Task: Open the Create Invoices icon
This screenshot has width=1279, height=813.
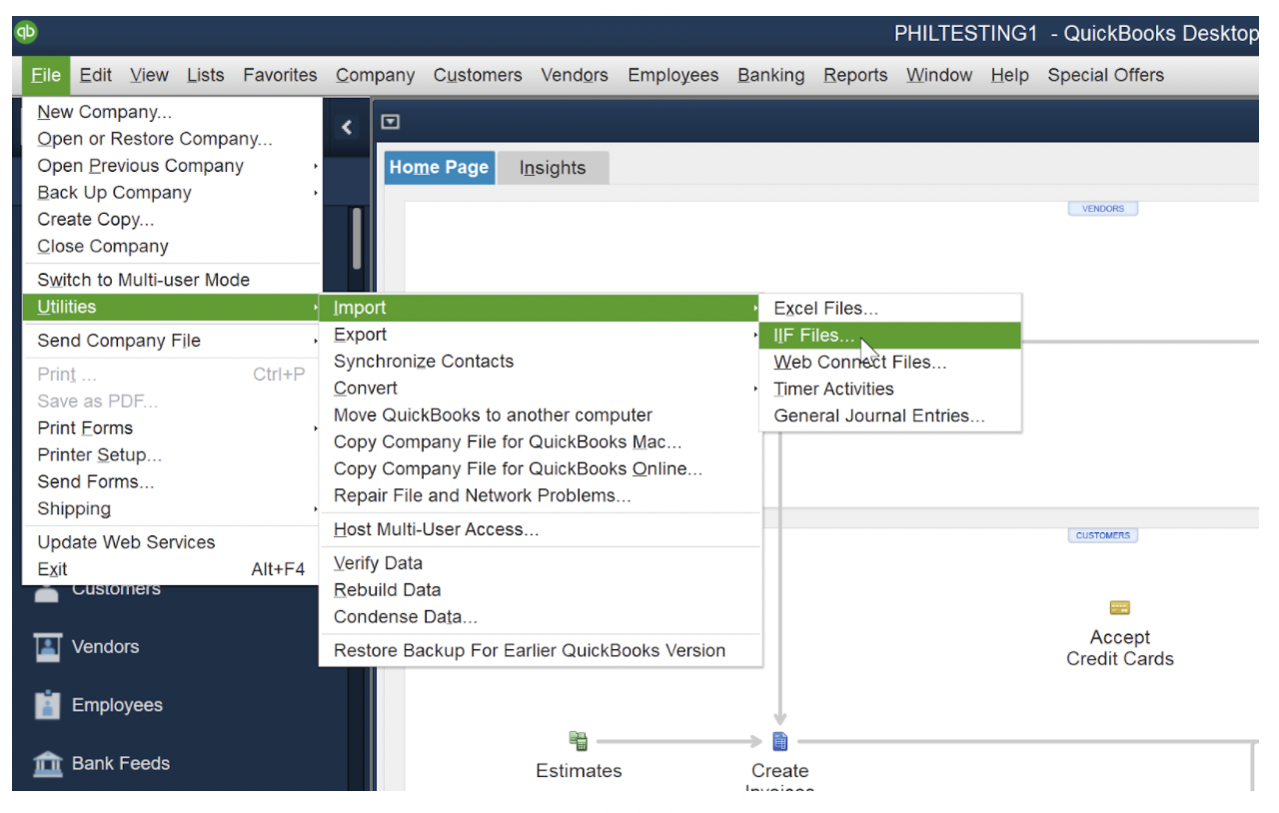Action: [780, 741]
